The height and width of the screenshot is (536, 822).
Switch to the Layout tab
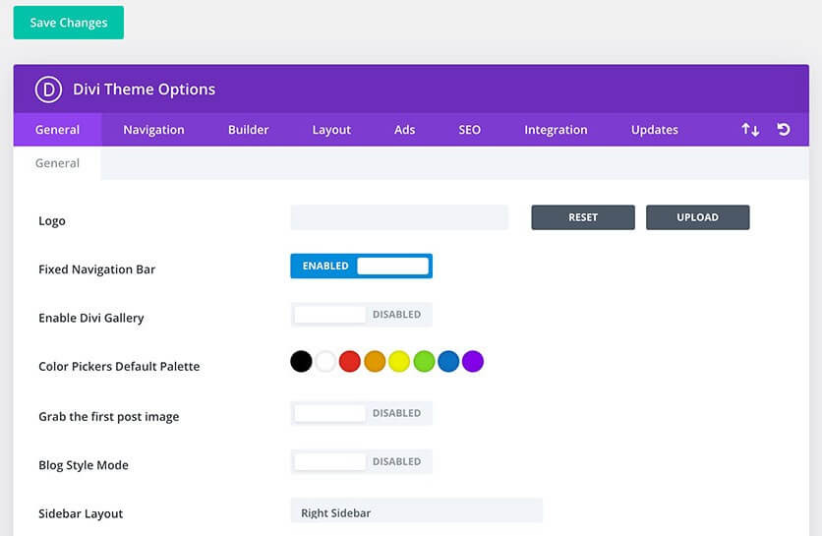tap(331, 130)
